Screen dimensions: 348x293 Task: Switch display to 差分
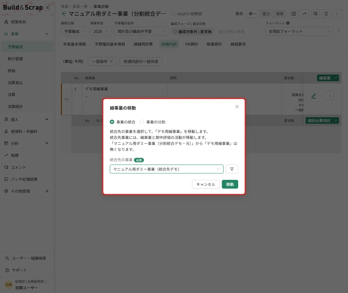[266, 14]
